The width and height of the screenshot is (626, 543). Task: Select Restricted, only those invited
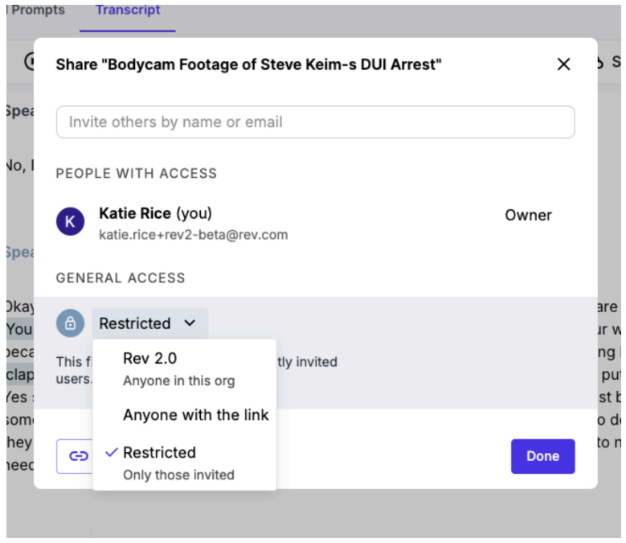tap(185, 463)
